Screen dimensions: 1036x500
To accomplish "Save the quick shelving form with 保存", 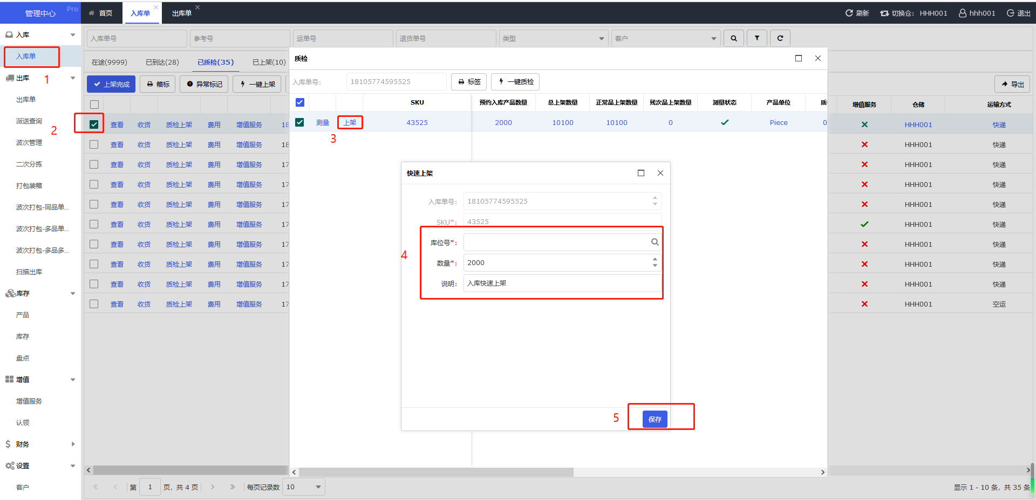I will [655, 419].
